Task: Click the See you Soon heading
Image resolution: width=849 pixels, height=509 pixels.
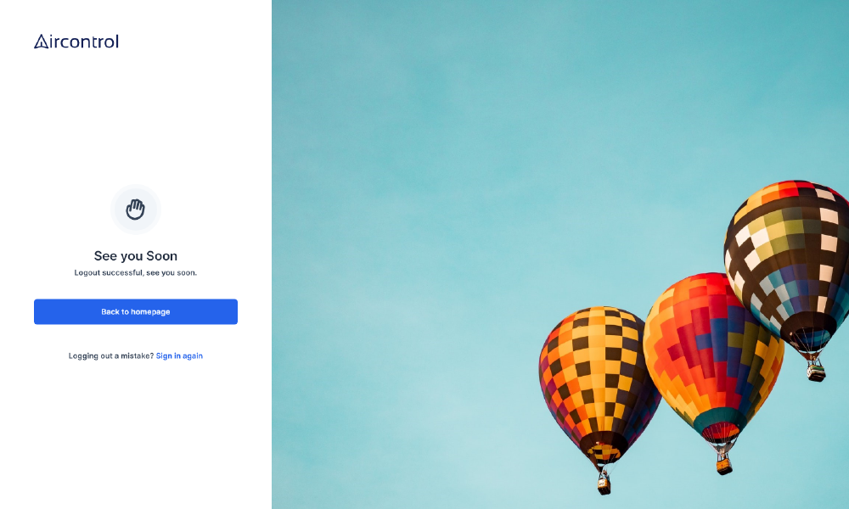Action: point(135,256)
